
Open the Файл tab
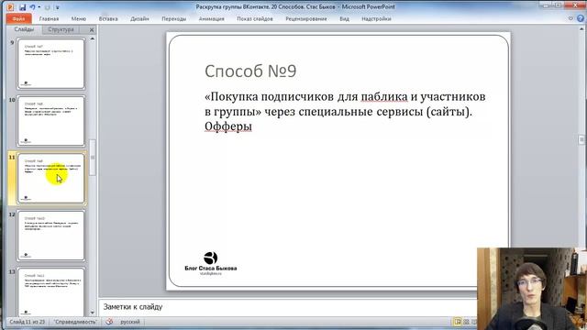pyautogui.click(x=18, y=18)
